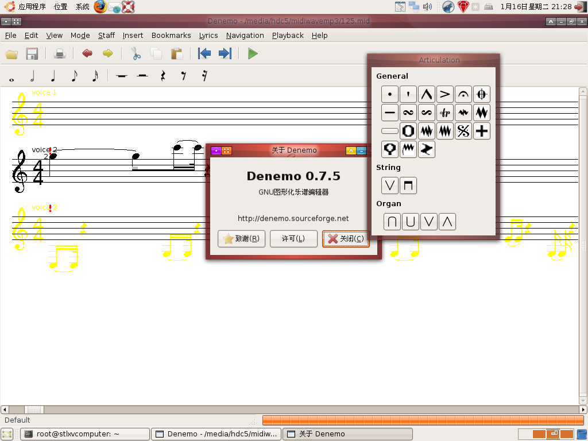Select whole note duration
The image size is (588, 441).
(11, 79)
